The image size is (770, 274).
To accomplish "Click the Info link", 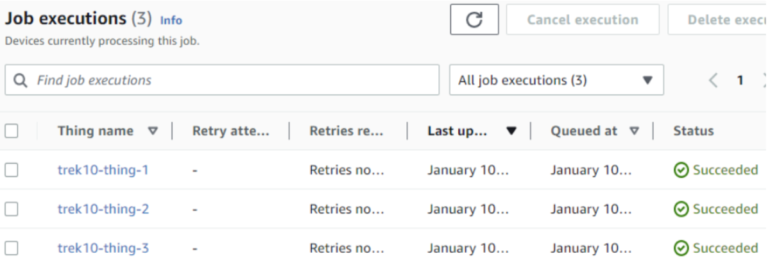I will (171, 21).
